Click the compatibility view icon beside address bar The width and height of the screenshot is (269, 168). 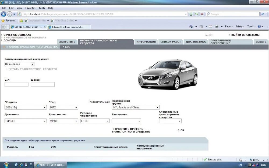(191, 14)
